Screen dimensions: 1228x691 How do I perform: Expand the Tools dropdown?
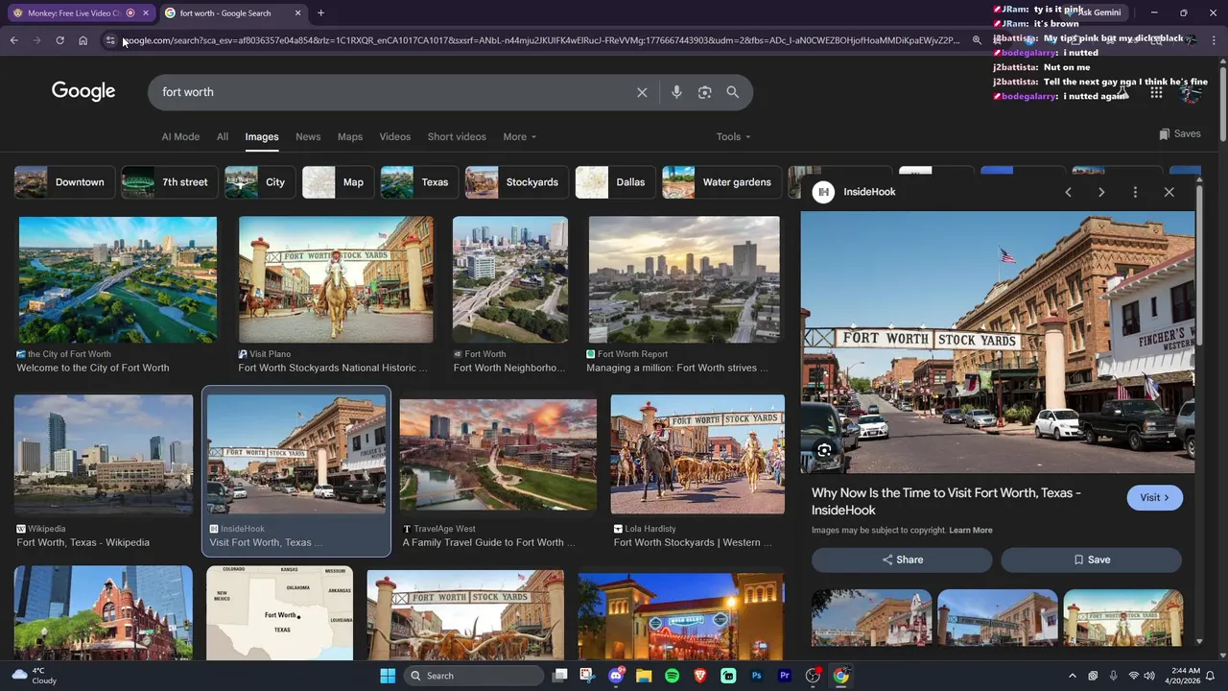click(733, 136)
